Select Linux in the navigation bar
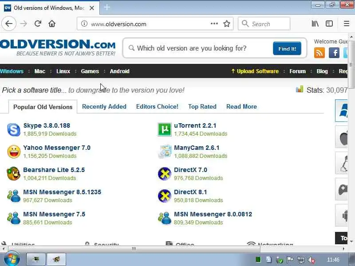 pyautogui.click(x=63, y=71)
